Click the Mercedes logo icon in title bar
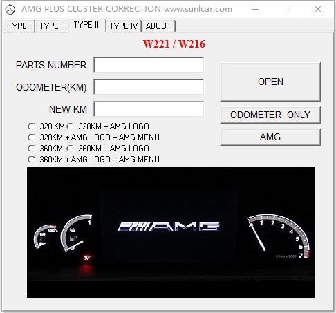This screenshot has height=313, width=336. [10, 9]
